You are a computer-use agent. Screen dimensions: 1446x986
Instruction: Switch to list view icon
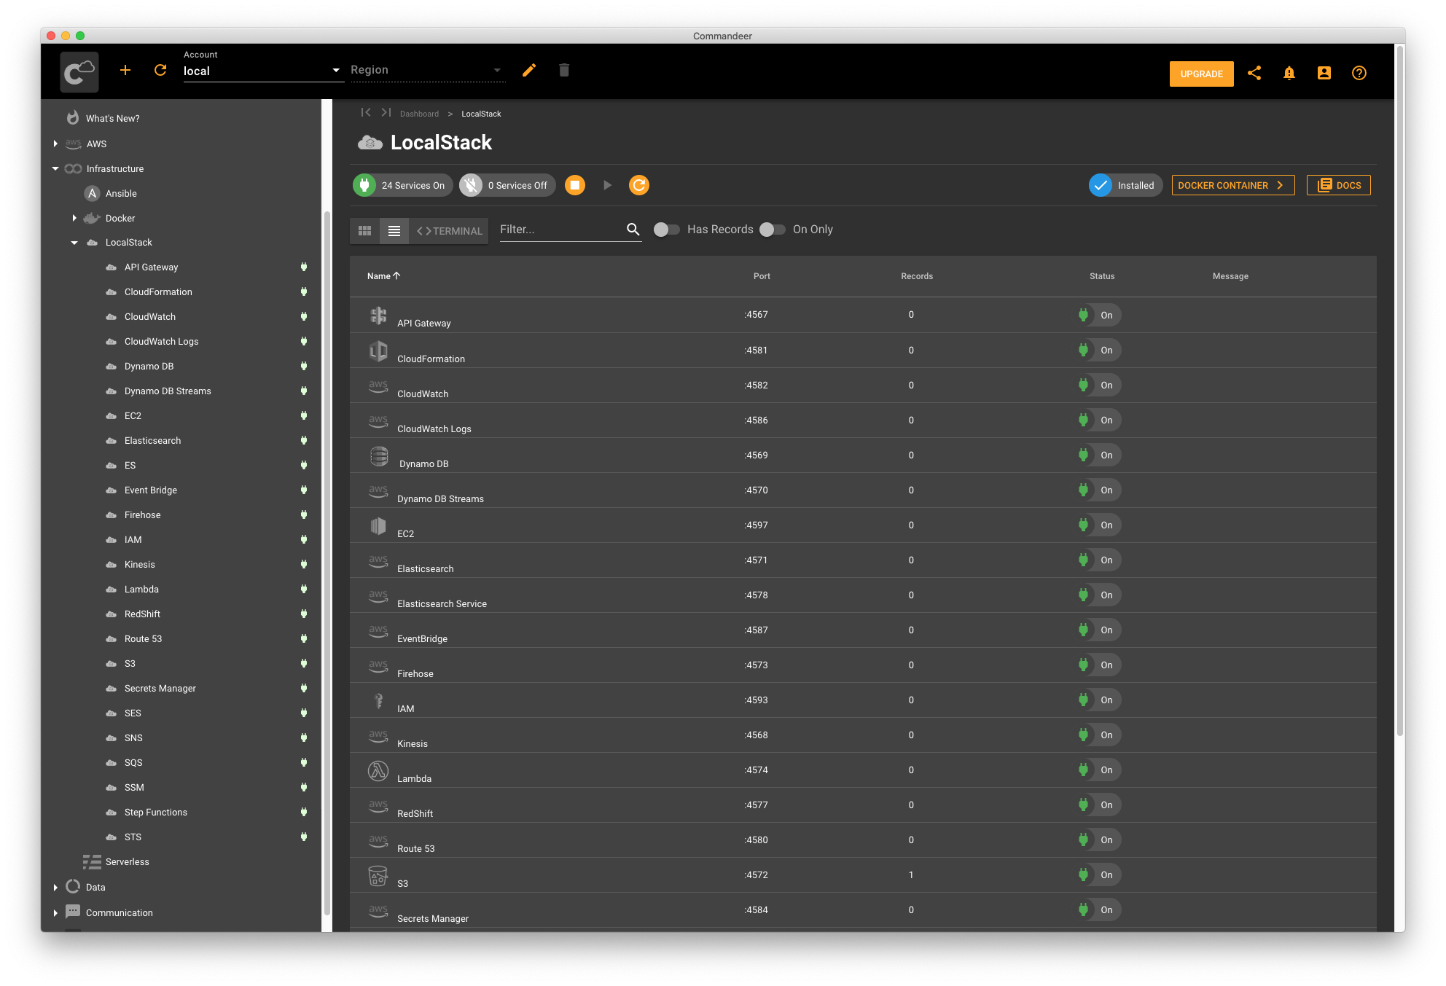394,231
